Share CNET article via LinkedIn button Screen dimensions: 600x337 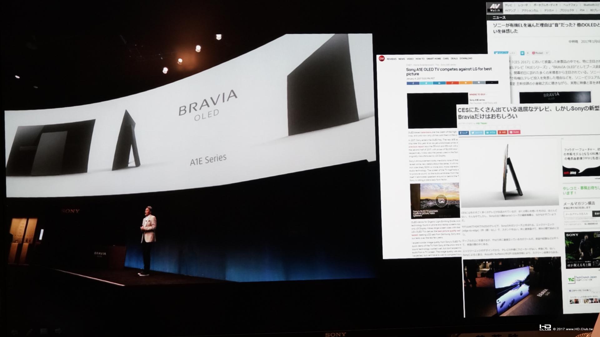click(439, 83)
